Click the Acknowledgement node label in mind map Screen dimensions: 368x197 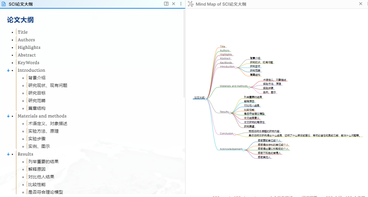(x=231, y=149)
